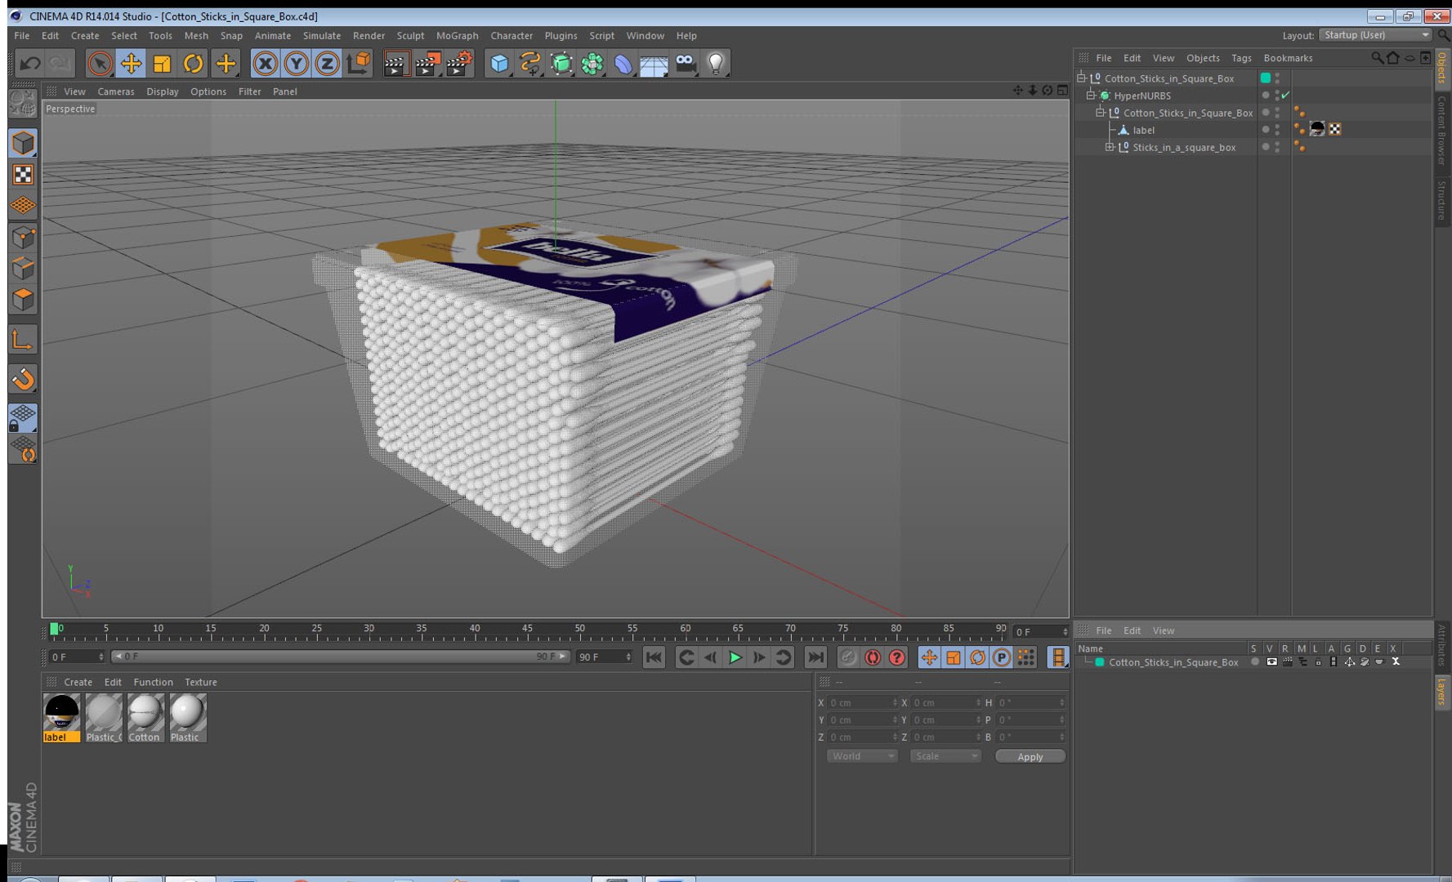The image size is (1452, 882).
Task: Add a Camera object
Action: 686,64
